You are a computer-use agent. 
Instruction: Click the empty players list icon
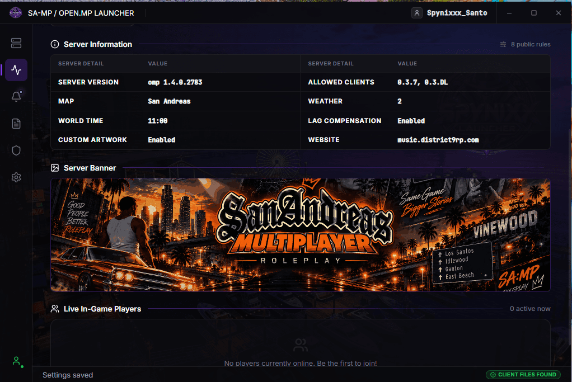coord(300,345)
